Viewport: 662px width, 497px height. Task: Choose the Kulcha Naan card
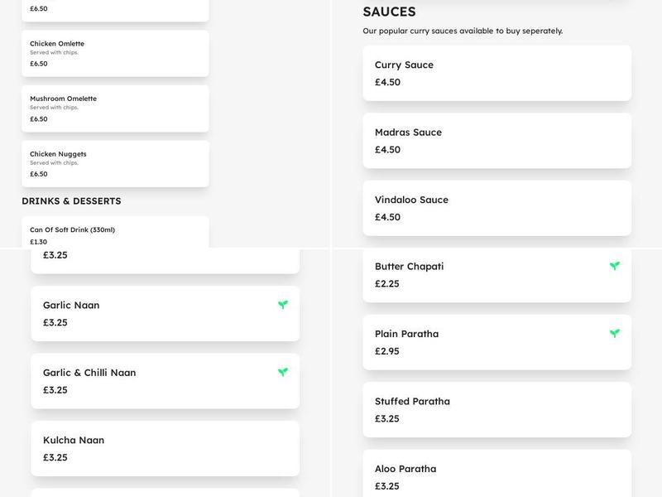[165, 448]
